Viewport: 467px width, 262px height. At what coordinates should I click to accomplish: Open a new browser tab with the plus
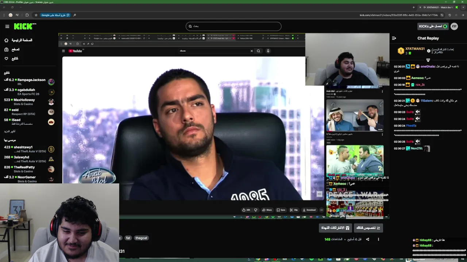click(414, 7)
